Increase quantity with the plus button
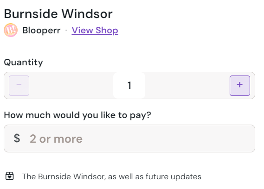 tap(240, 86)
